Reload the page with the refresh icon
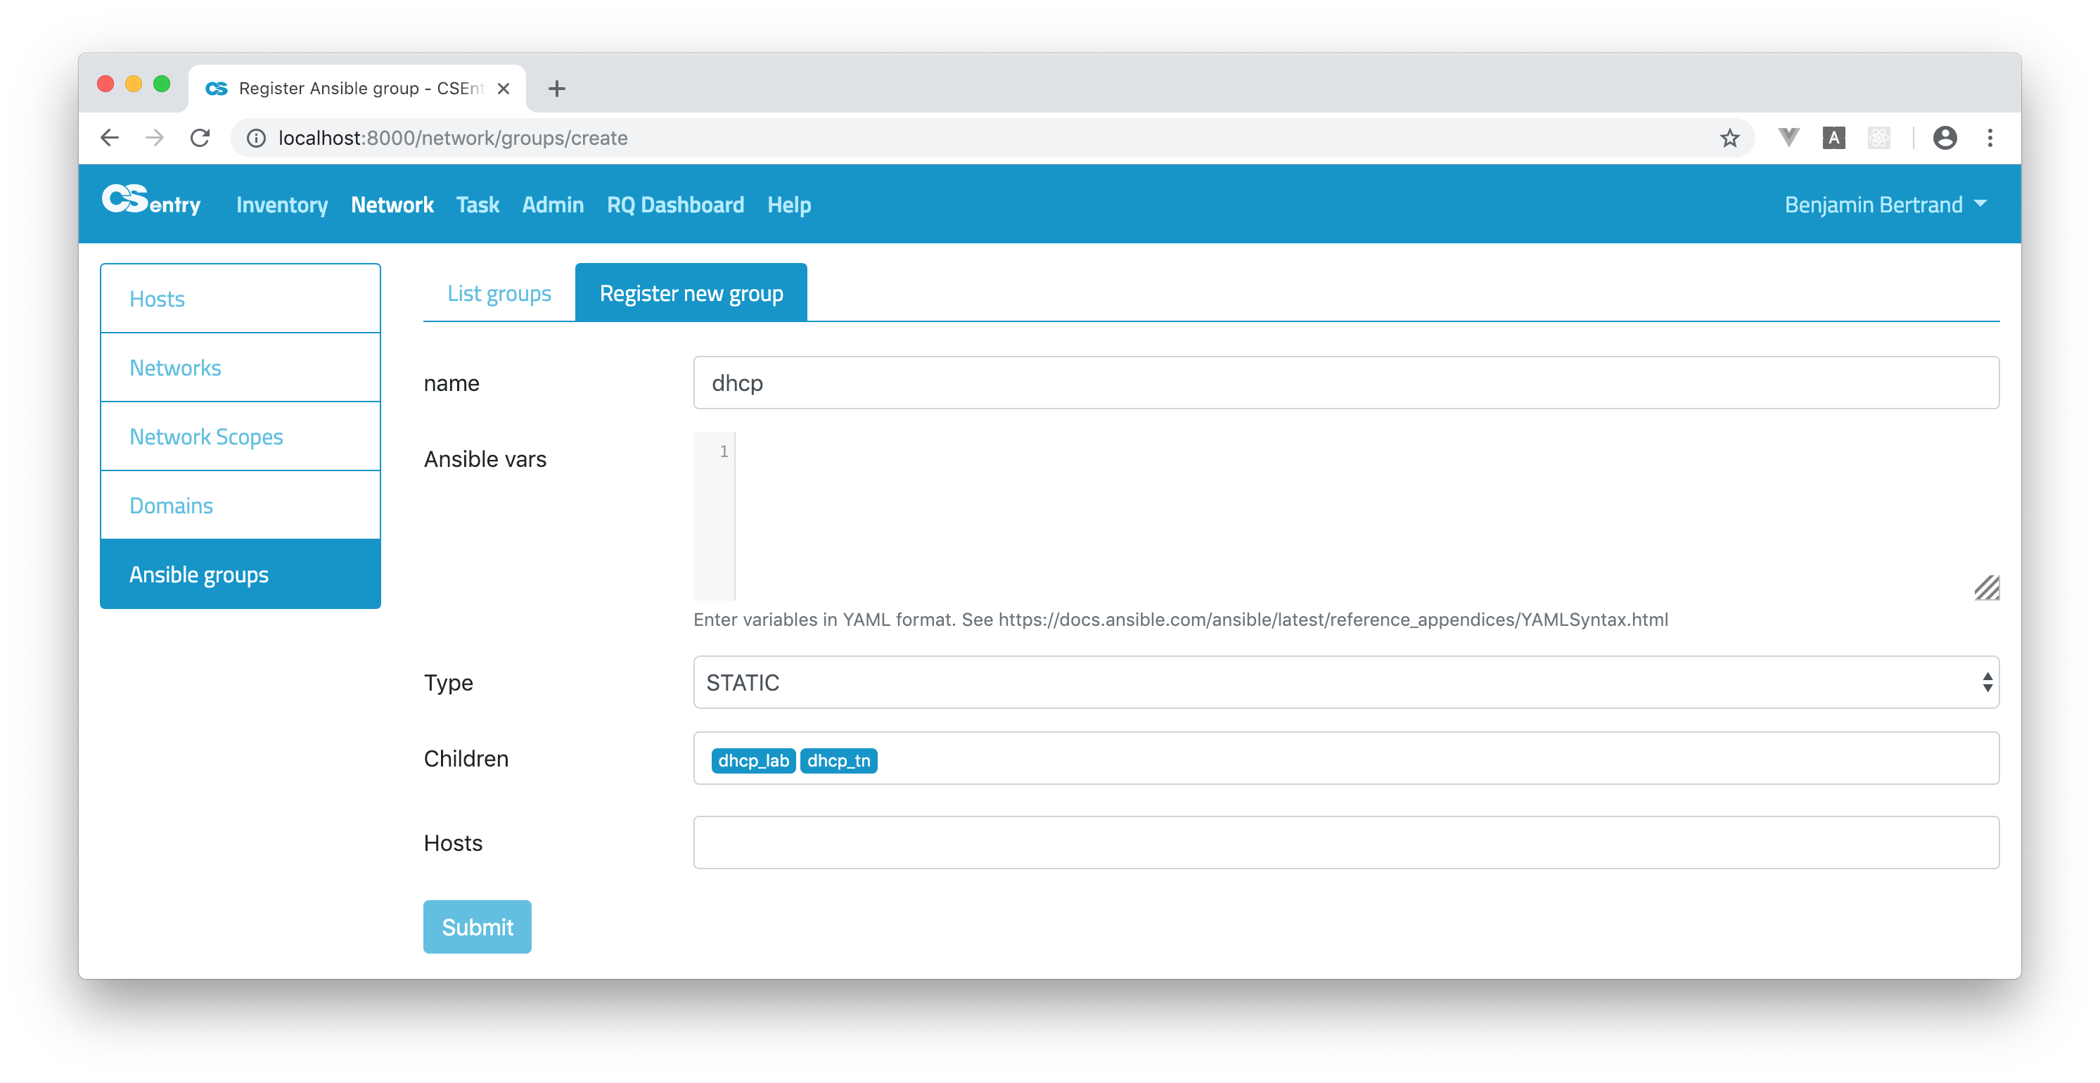Viewport: 2100px width, 1083px height. tap(200, 138)
